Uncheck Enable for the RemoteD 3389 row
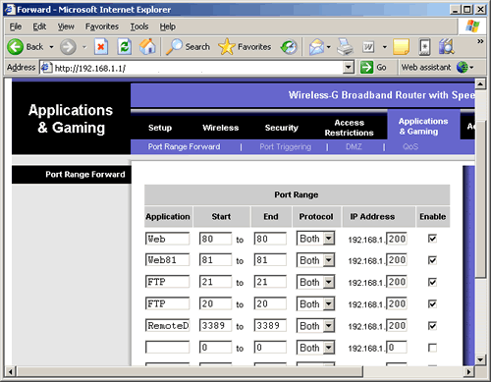Image resolution: width=491 pixels, height=382 pixels. [x=432, y=326]
